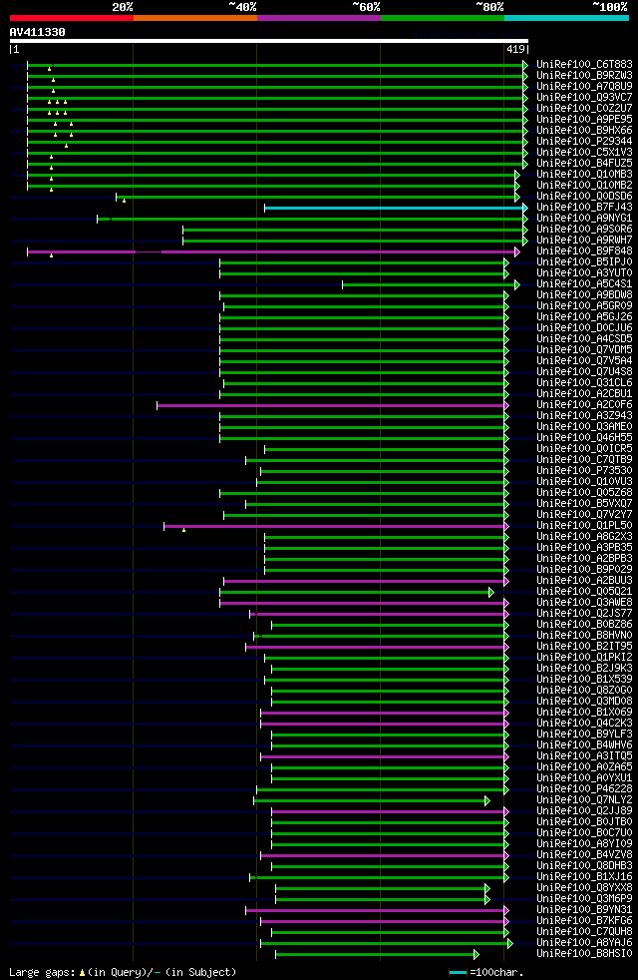The image size is (638, 980).
Task: Select UniRef100_B8HVN0 label
Action: point(584,636)
